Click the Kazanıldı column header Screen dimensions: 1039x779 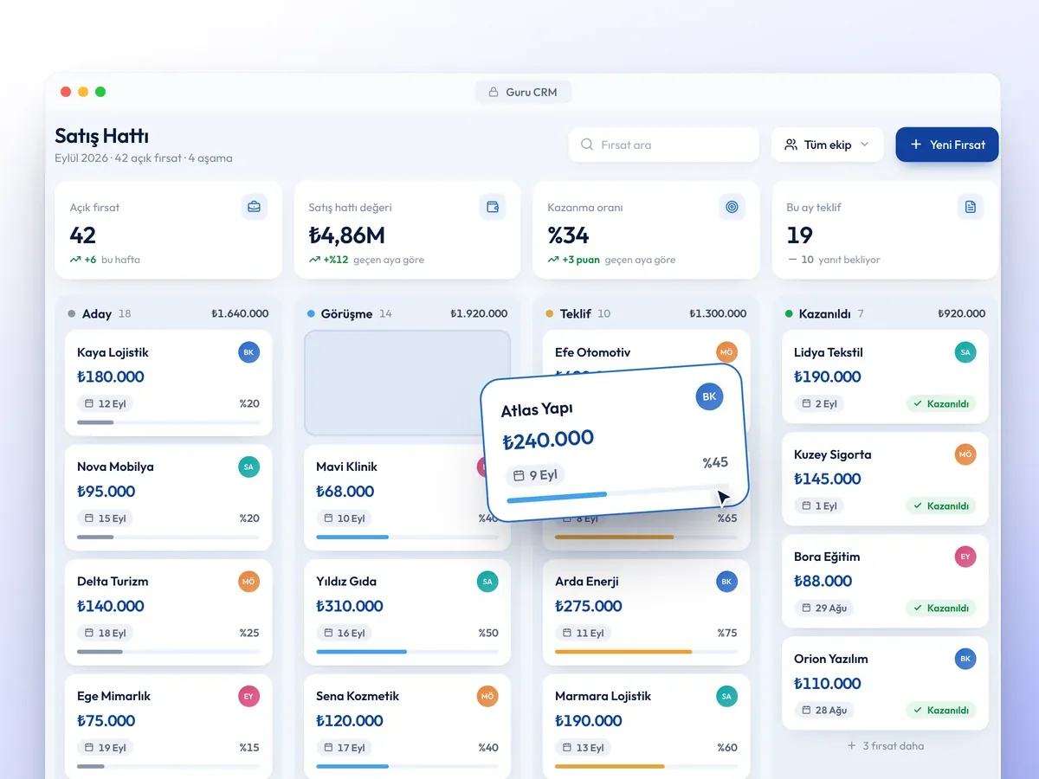885,313
